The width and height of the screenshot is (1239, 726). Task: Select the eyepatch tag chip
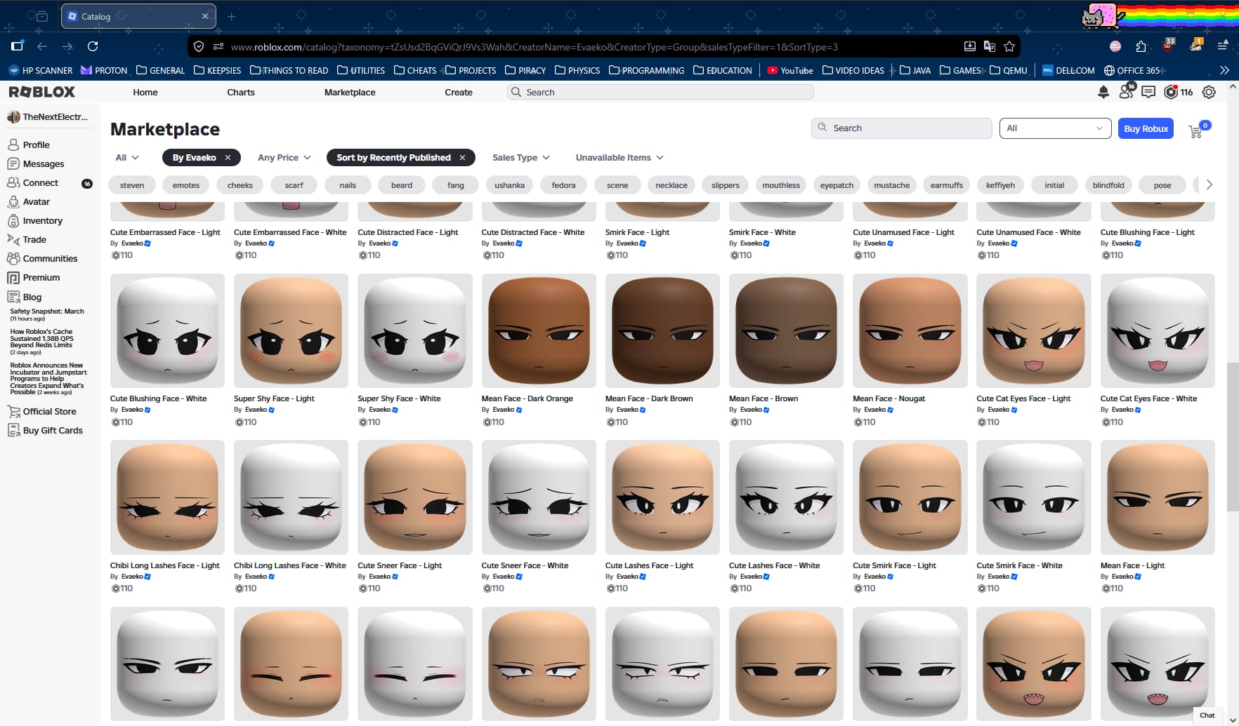point(837,185)
